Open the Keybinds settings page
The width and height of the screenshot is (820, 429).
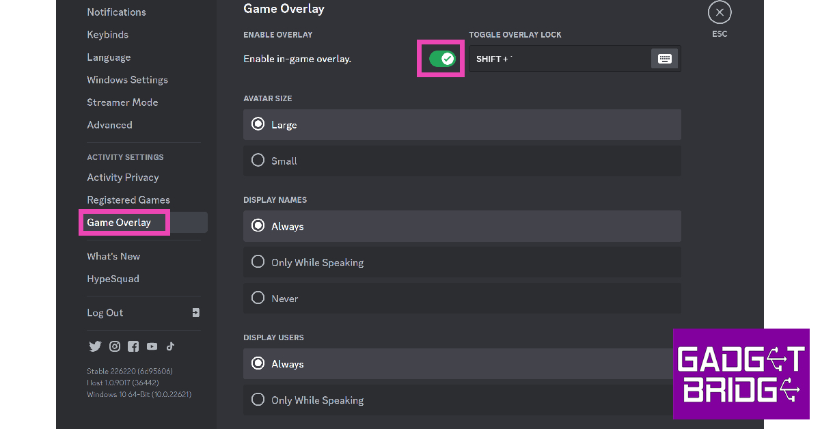[x=108, y=35]
